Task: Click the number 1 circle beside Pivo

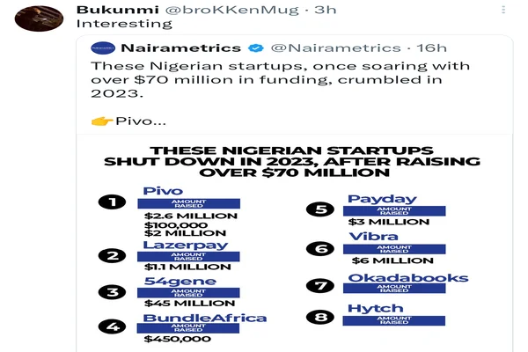Action: (112, 202)
